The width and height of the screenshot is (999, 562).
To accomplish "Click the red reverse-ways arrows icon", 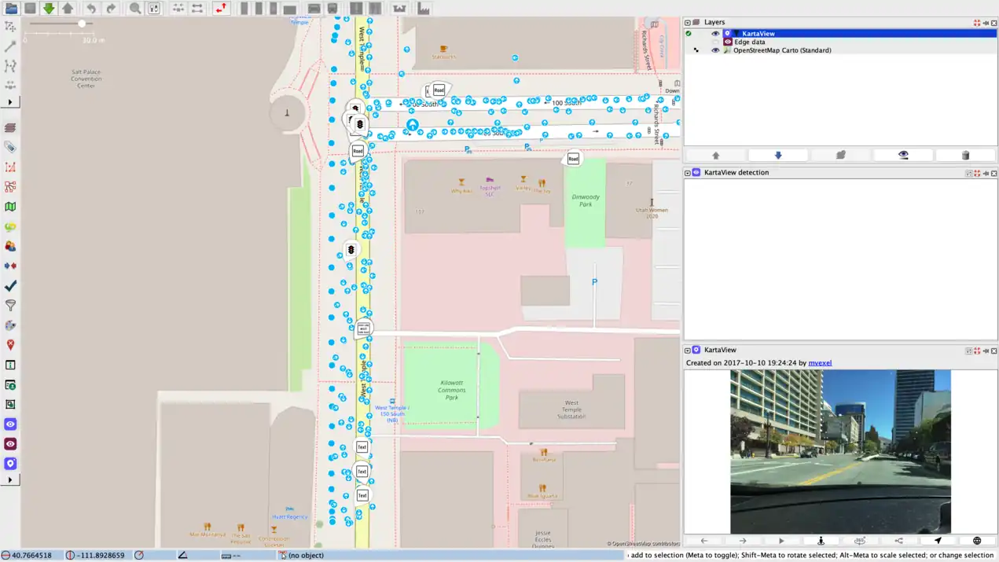I will [x=221, y=9].
